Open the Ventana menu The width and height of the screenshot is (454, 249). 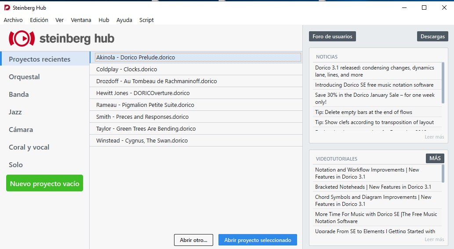[x=81, y=20]
